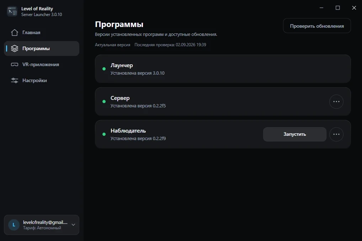362x241 pixels.
Task: Click the sliders icon beside Настройки
Action: click(x=15, y=80)
